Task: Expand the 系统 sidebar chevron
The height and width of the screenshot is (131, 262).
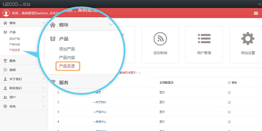Action: (43, 106)
